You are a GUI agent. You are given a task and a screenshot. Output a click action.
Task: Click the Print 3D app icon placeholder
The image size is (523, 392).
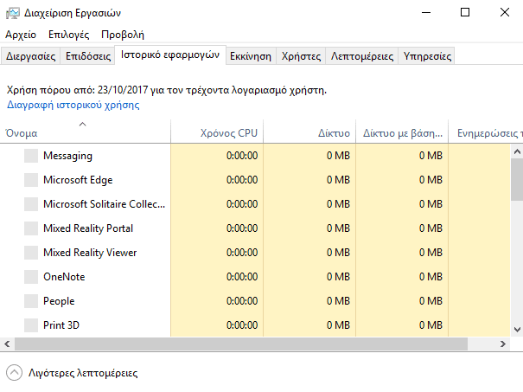tap(31, 325)
